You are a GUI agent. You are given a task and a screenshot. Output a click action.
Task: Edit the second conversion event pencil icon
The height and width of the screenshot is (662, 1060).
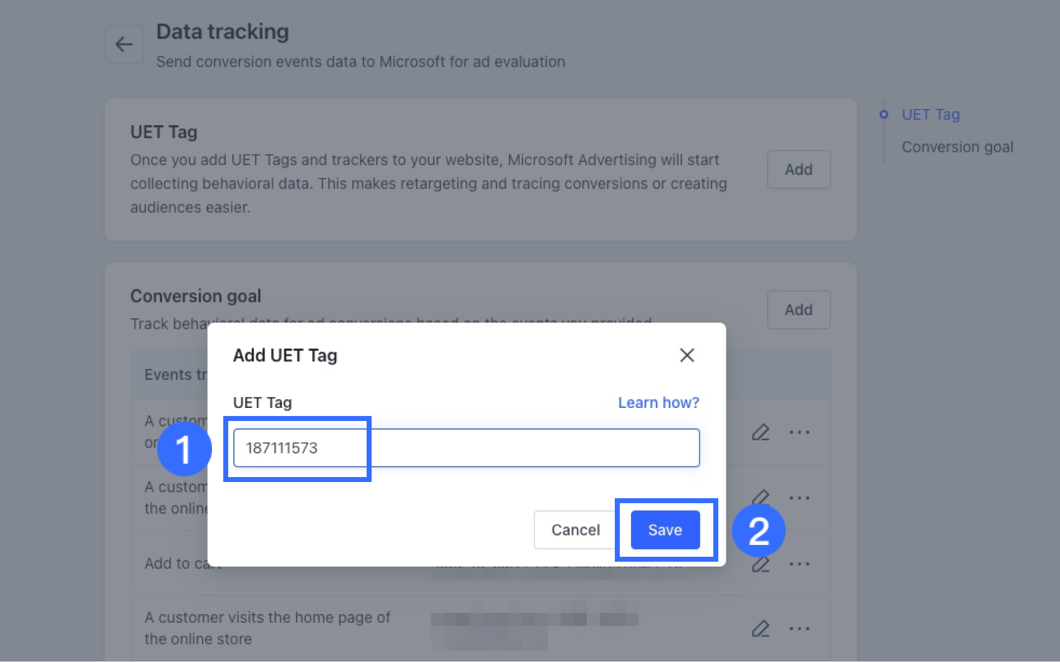[761, 496]
